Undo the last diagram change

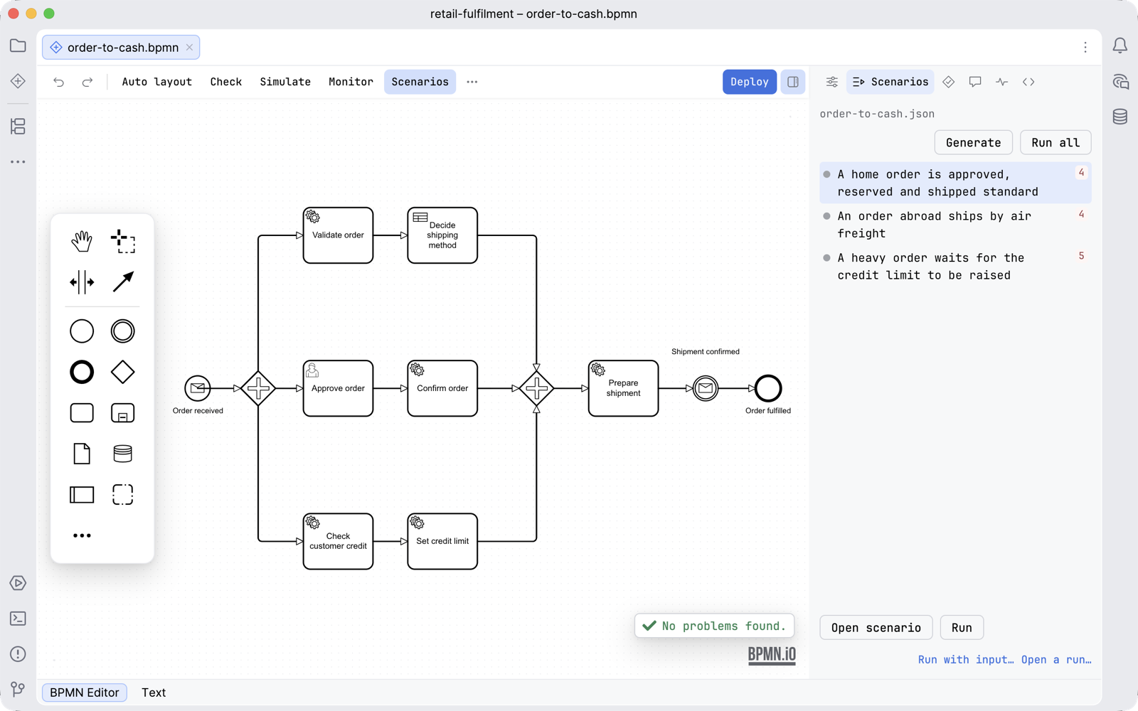pyautogui.click(x=59, y=82)
